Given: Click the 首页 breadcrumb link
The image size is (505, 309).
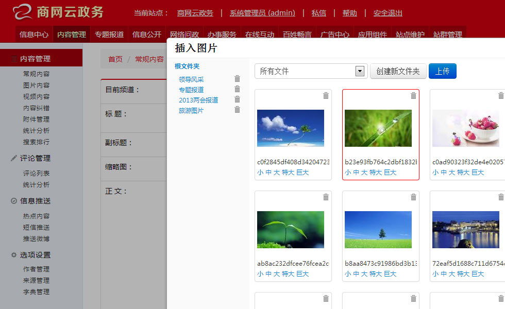Looking at the screenshot, I should (115, 59).
